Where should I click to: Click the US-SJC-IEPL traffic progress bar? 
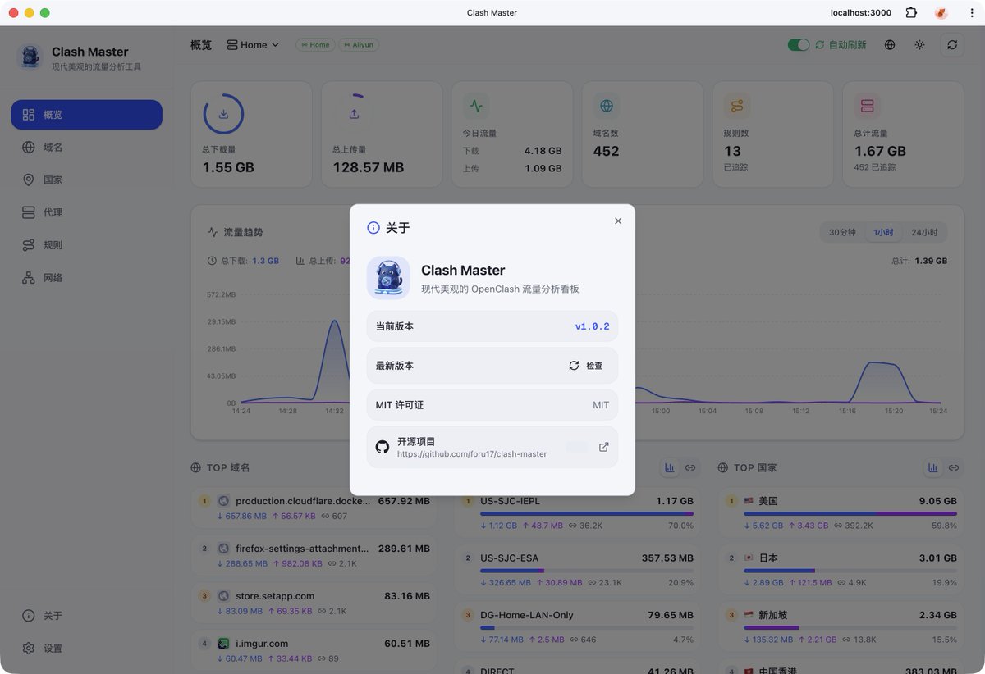click(x=587, y=513)
